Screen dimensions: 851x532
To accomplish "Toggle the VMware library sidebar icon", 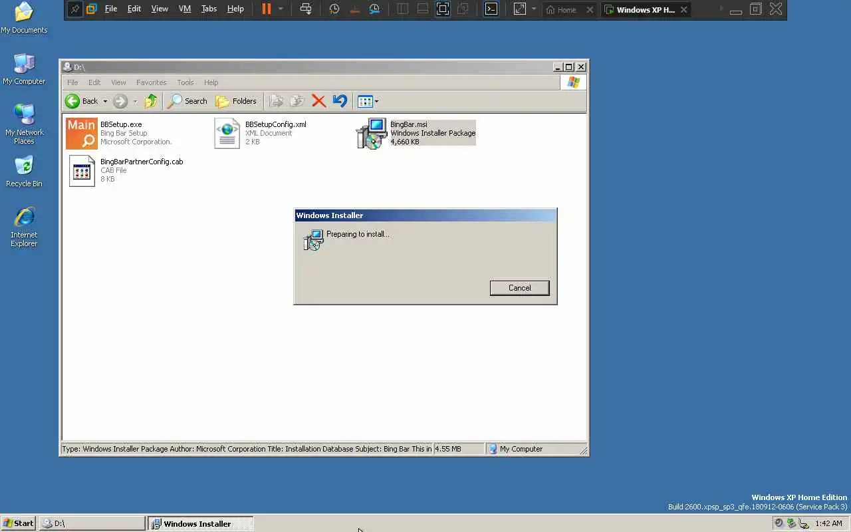I will pos(403,9).
